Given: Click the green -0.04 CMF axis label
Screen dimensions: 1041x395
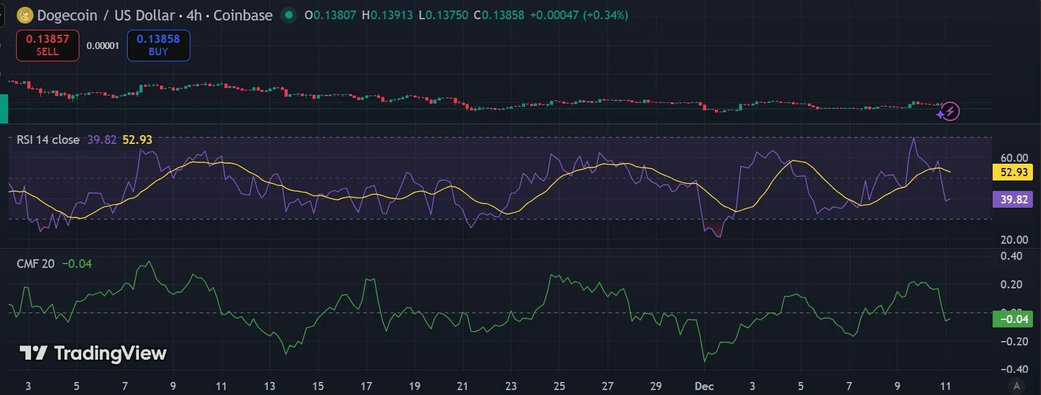Looking at the screenshot, I should (x=1014, y=319).
